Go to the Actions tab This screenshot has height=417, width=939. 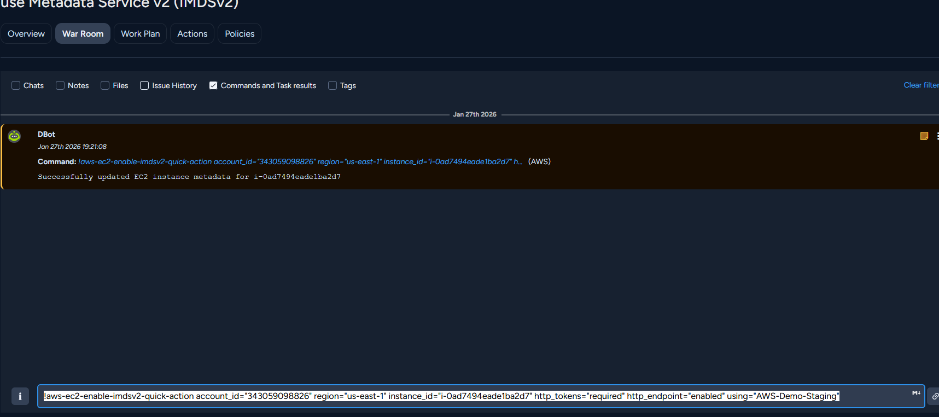pos(193,33)
